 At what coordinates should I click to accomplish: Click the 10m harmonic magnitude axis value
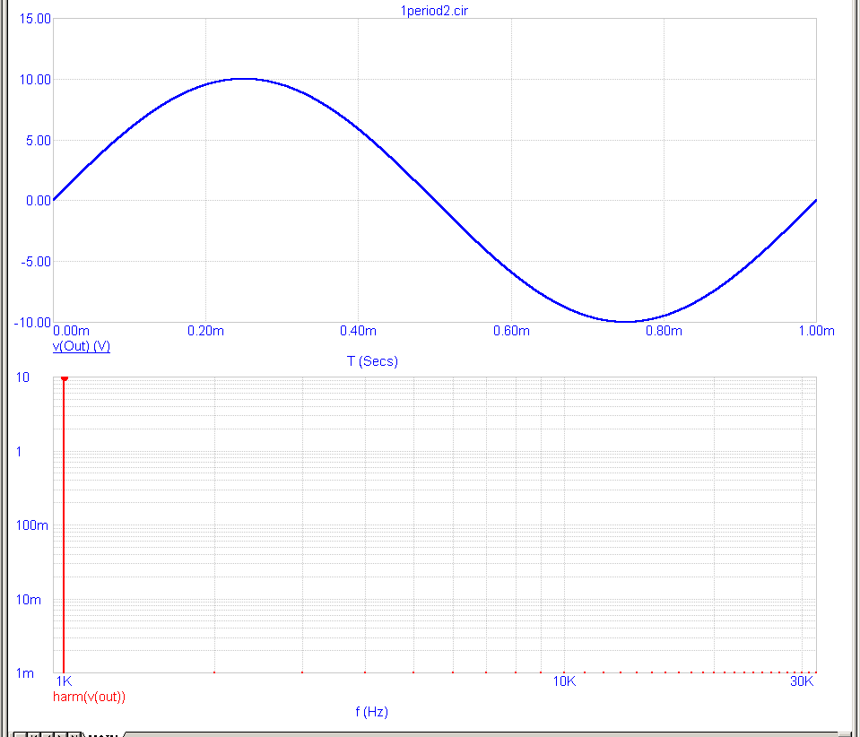(x=29, y=599)
